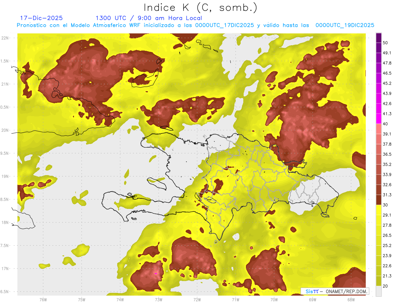Click the 'Pronostico con el Modelo Atmosferico WRF' line
This screenshot has height=304, width=394.
pyautogui.click(x=196, y=25)
